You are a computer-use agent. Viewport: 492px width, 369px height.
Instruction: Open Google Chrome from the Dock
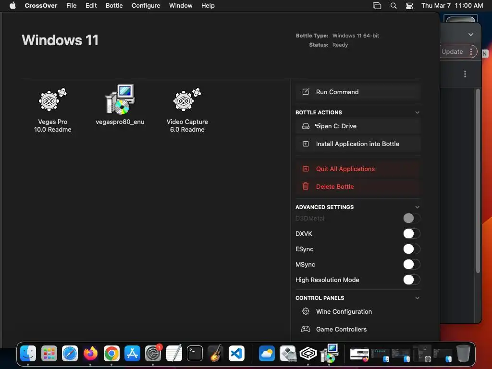point(111,353)
